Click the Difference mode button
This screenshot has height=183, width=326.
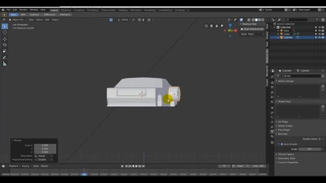tap(49, 15)
